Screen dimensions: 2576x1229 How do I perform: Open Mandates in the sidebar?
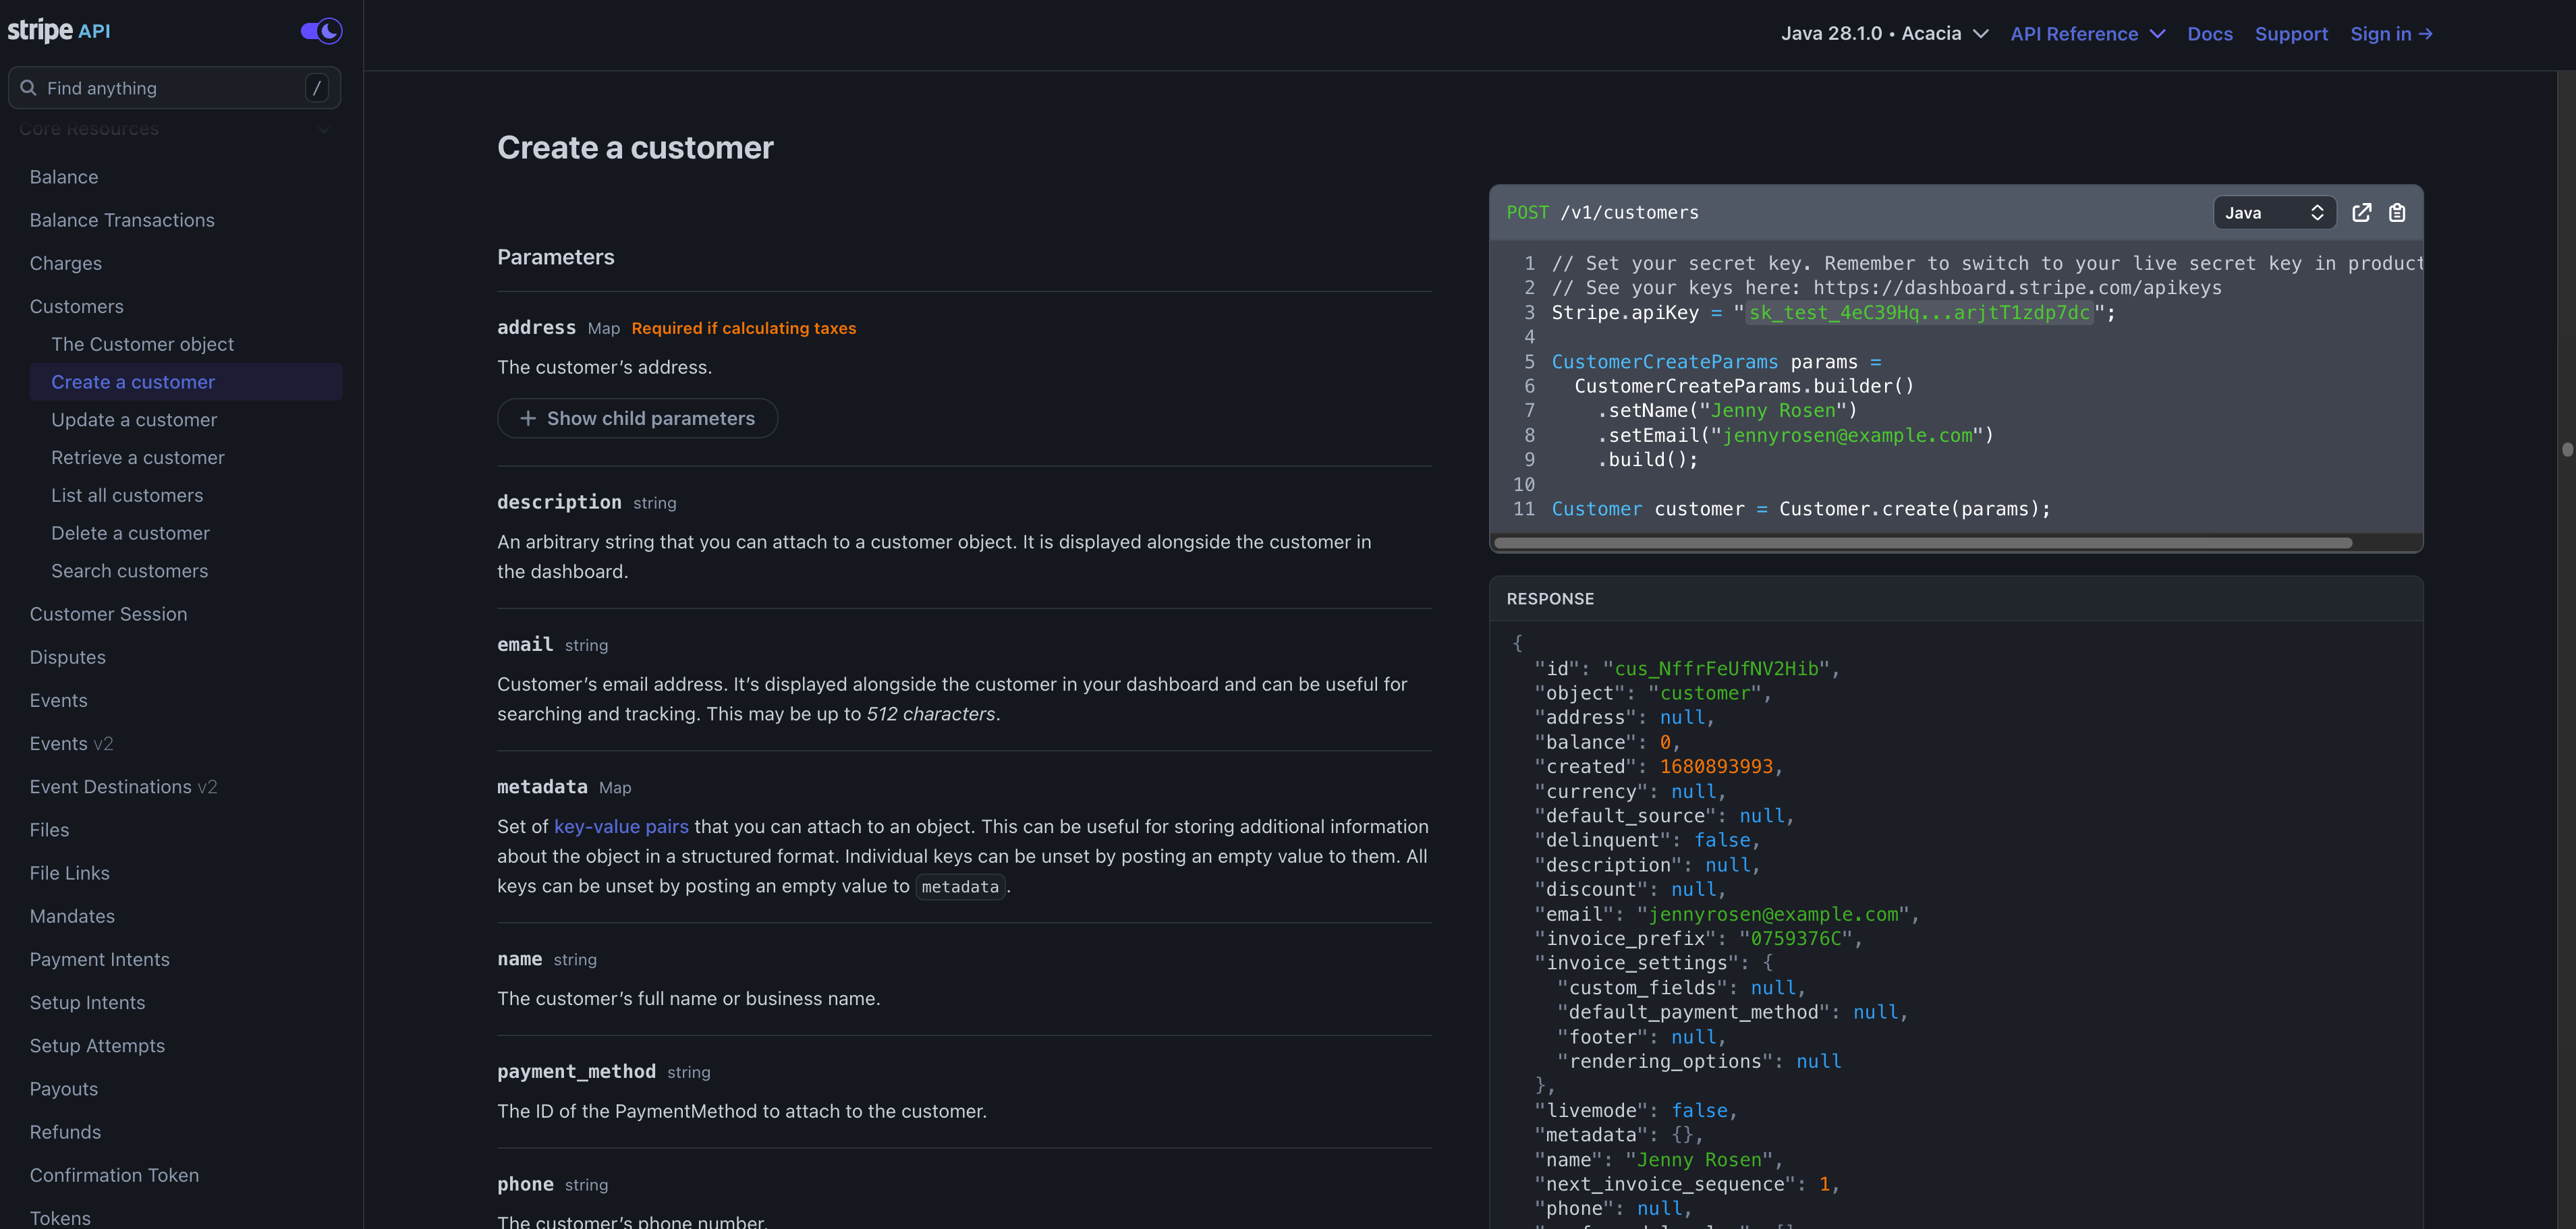[72, 916]
